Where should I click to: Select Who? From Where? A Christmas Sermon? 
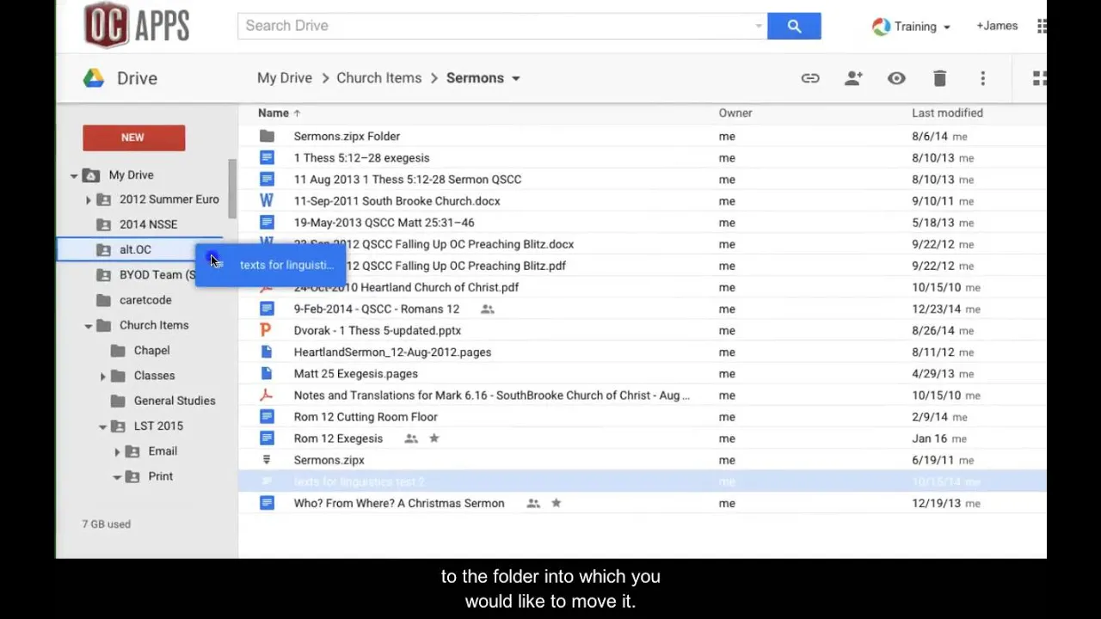(x=399, y=503)
